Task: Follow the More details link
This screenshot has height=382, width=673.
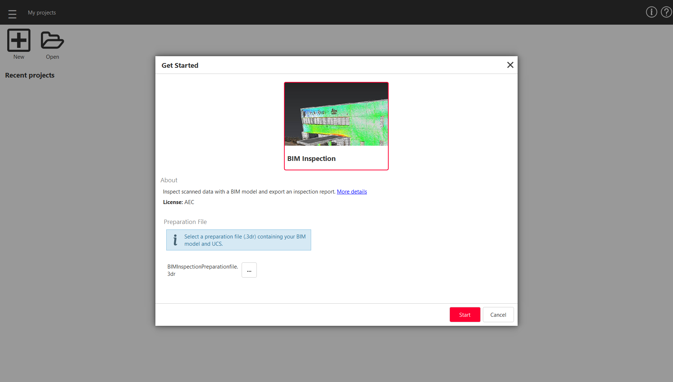Action: click(x=352, y=192)
